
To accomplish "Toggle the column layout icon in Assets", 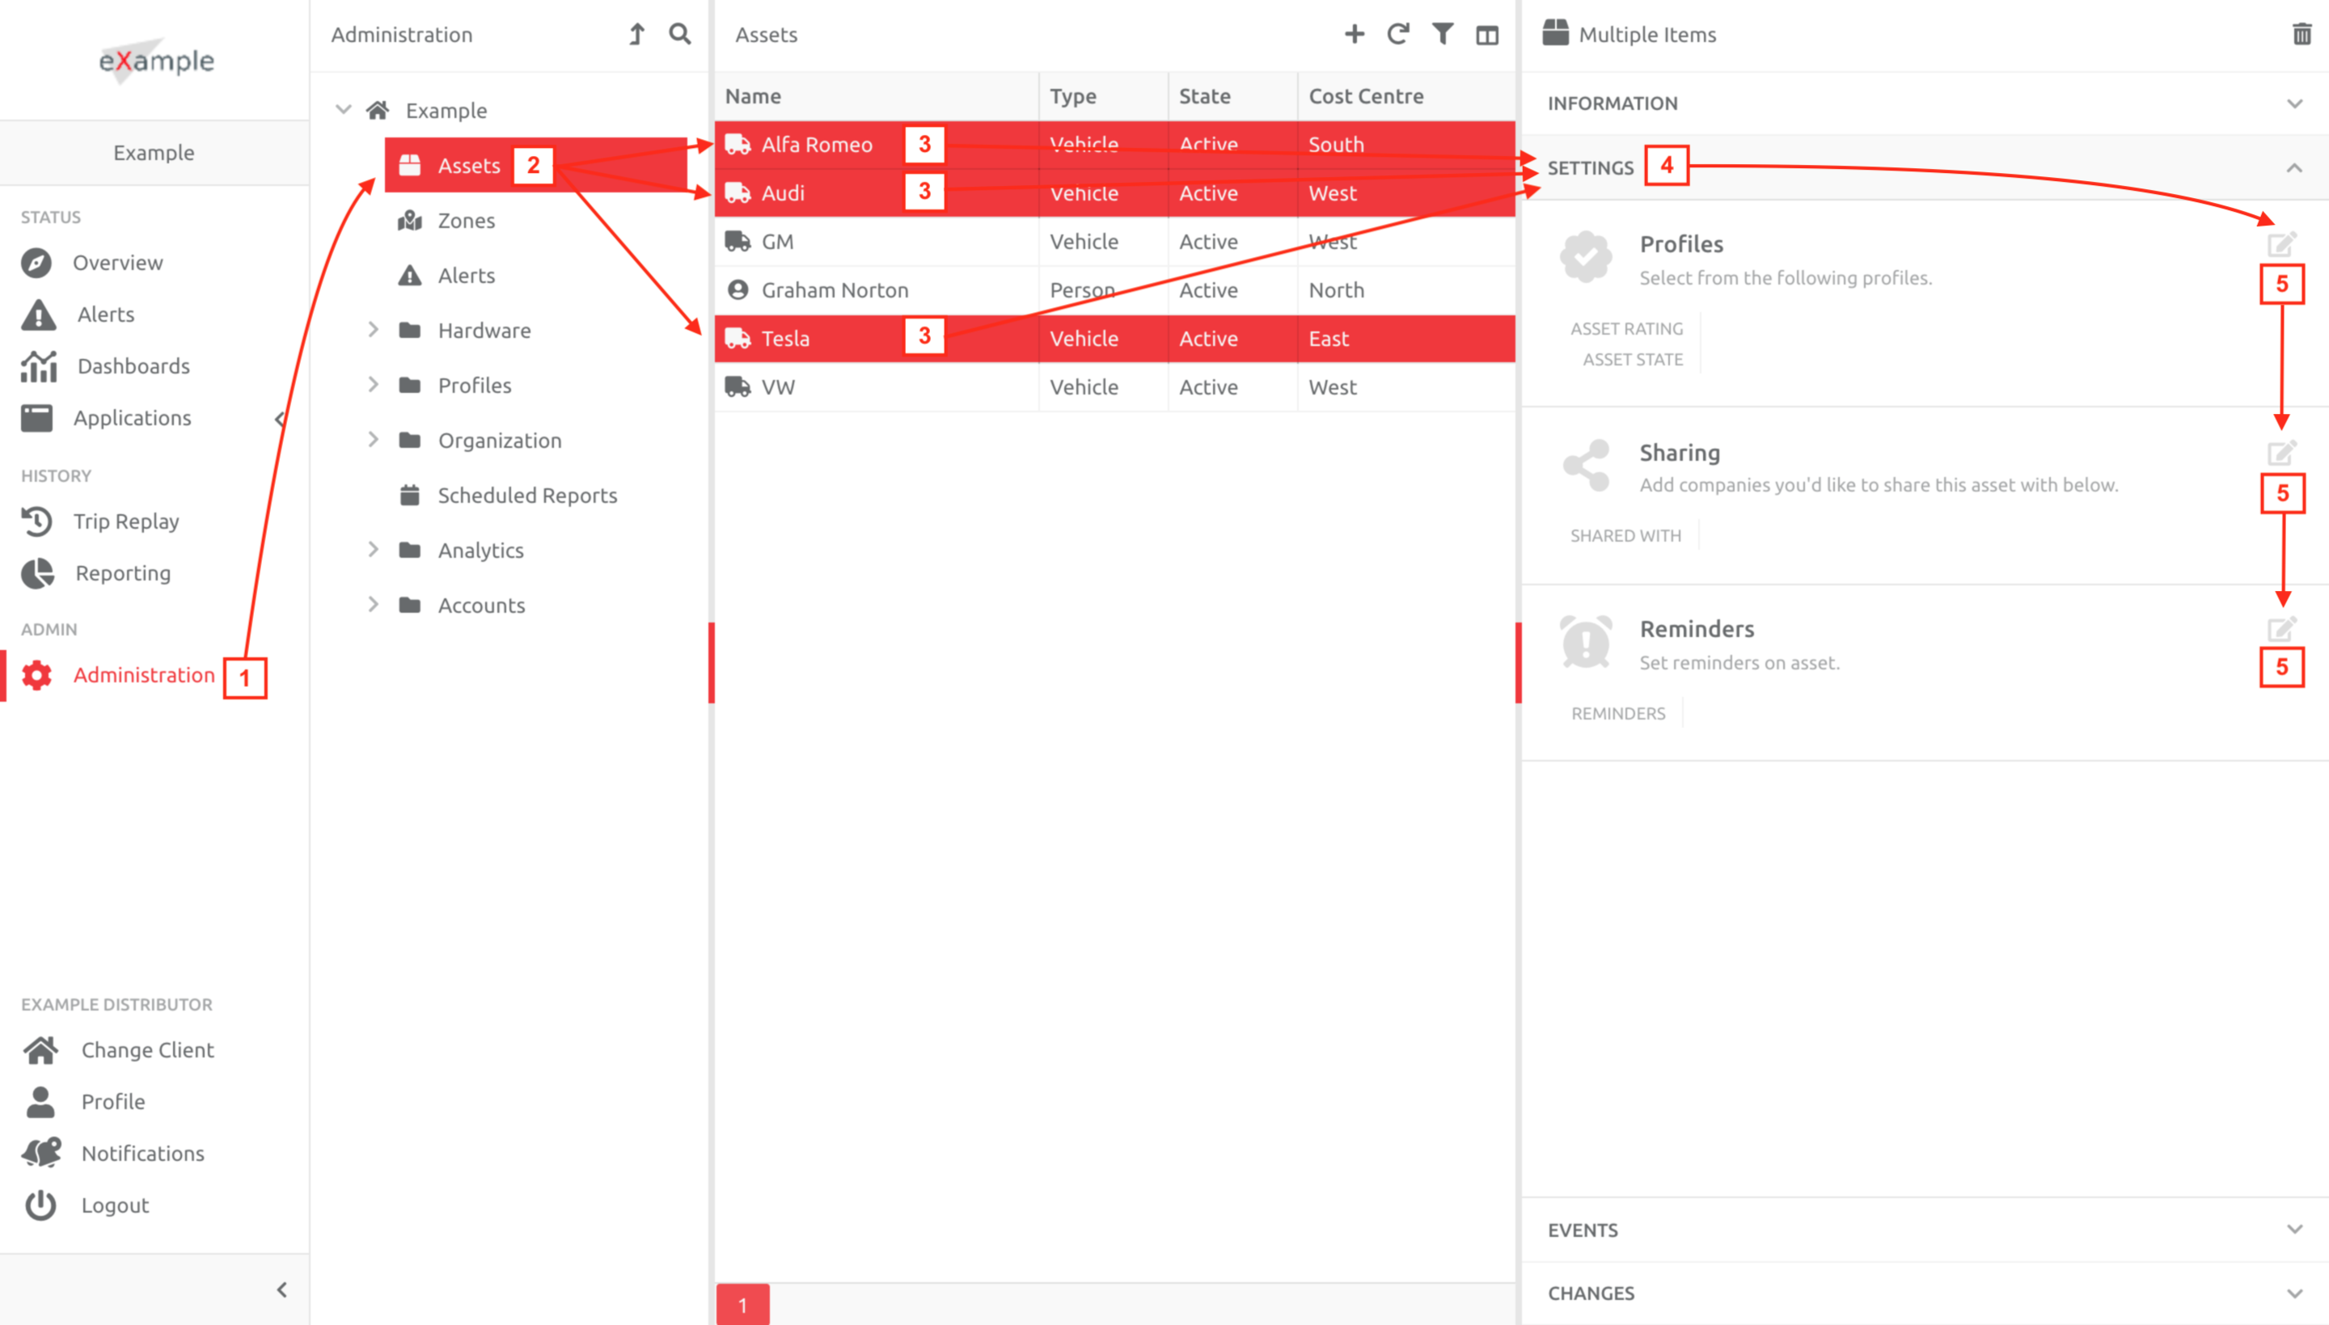I will [x=1487, y=36].
